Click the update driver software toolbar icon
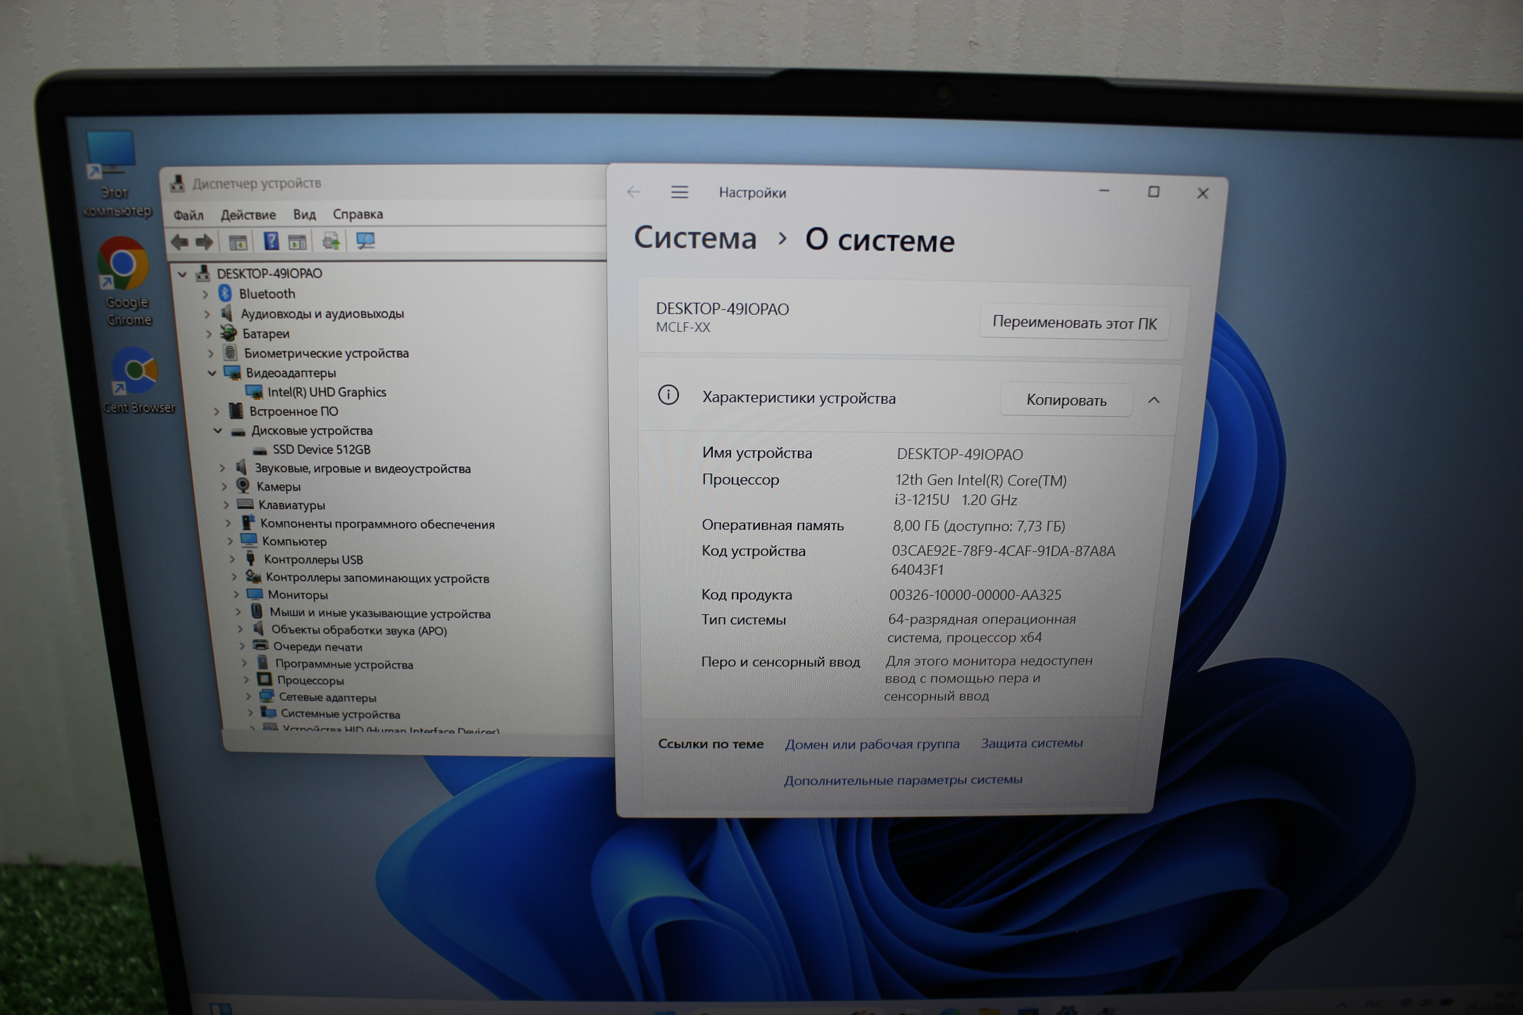 point(331,242)
